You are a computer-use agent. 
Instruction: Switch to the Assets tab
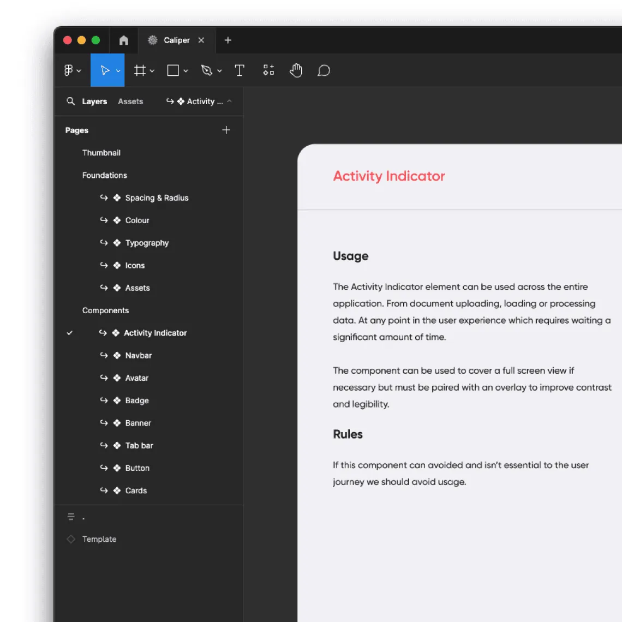130,101
